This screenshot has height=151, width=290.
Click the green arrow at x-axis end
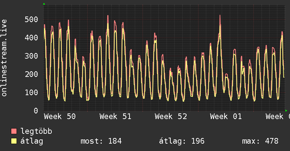pos(286,111)
